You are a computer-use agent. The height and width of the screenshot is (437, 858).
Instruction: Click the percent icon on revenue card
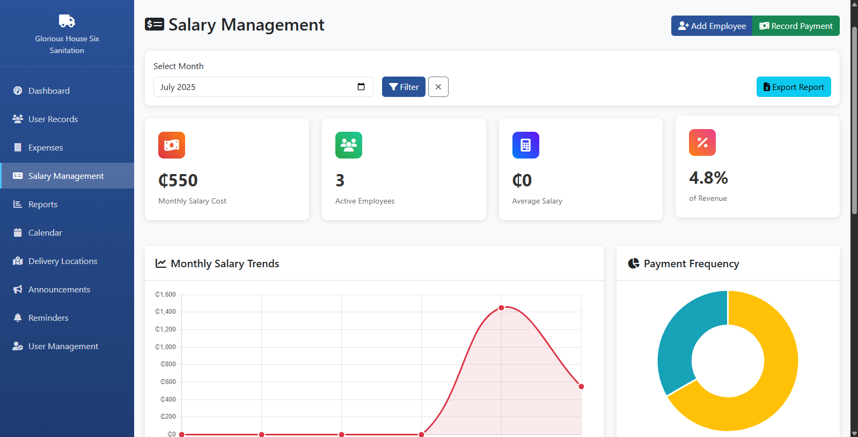[x=702, y=142]
